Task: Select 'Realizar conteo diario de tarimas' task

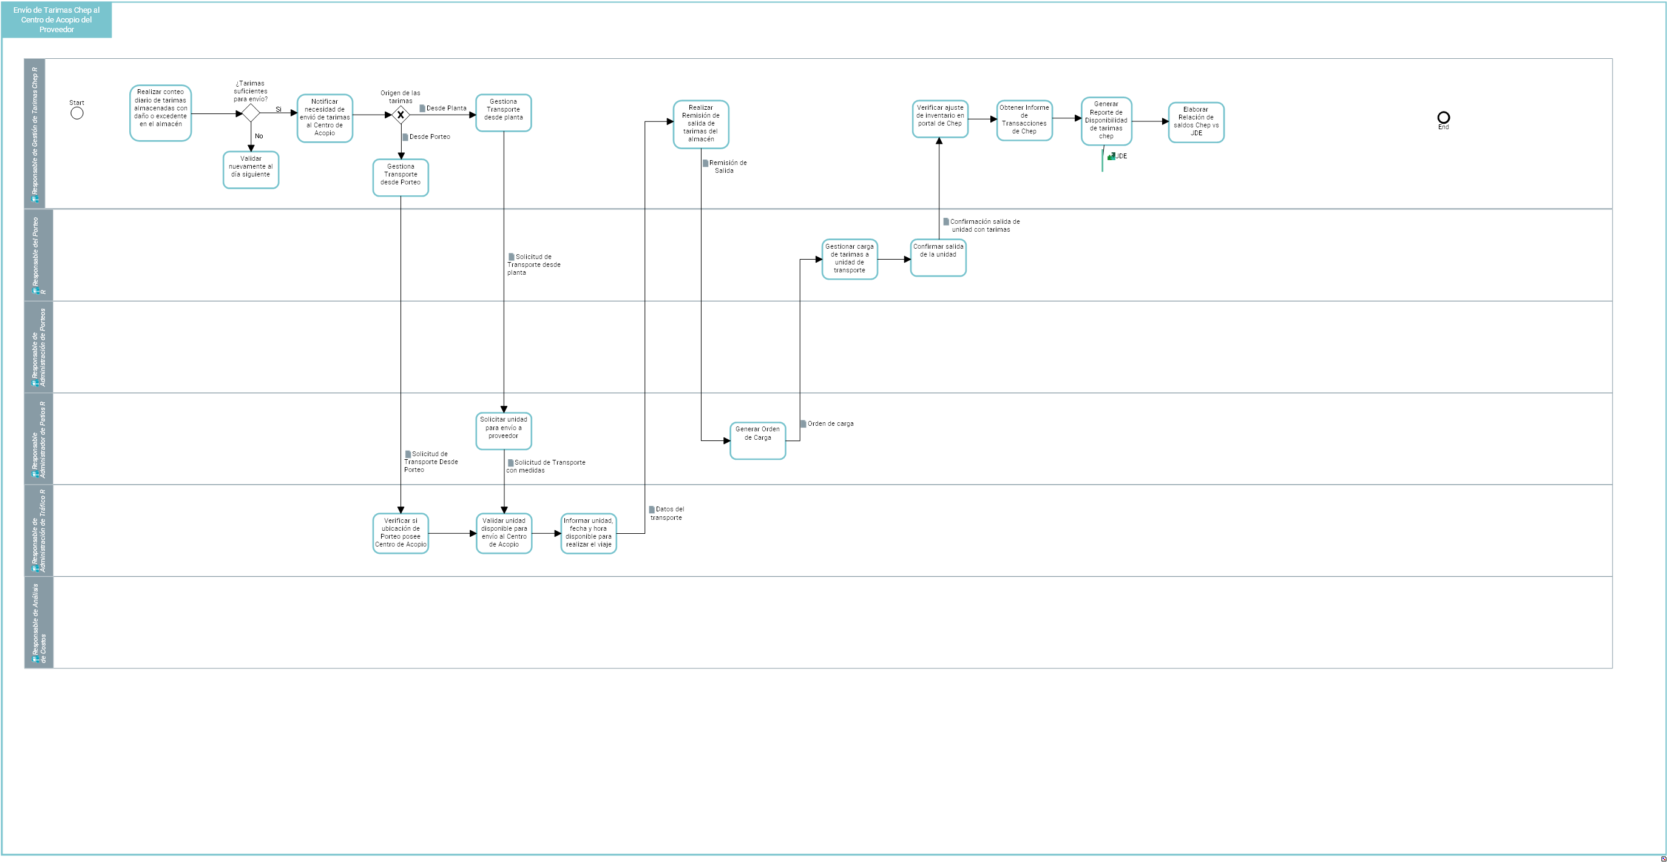Action: 160,113
